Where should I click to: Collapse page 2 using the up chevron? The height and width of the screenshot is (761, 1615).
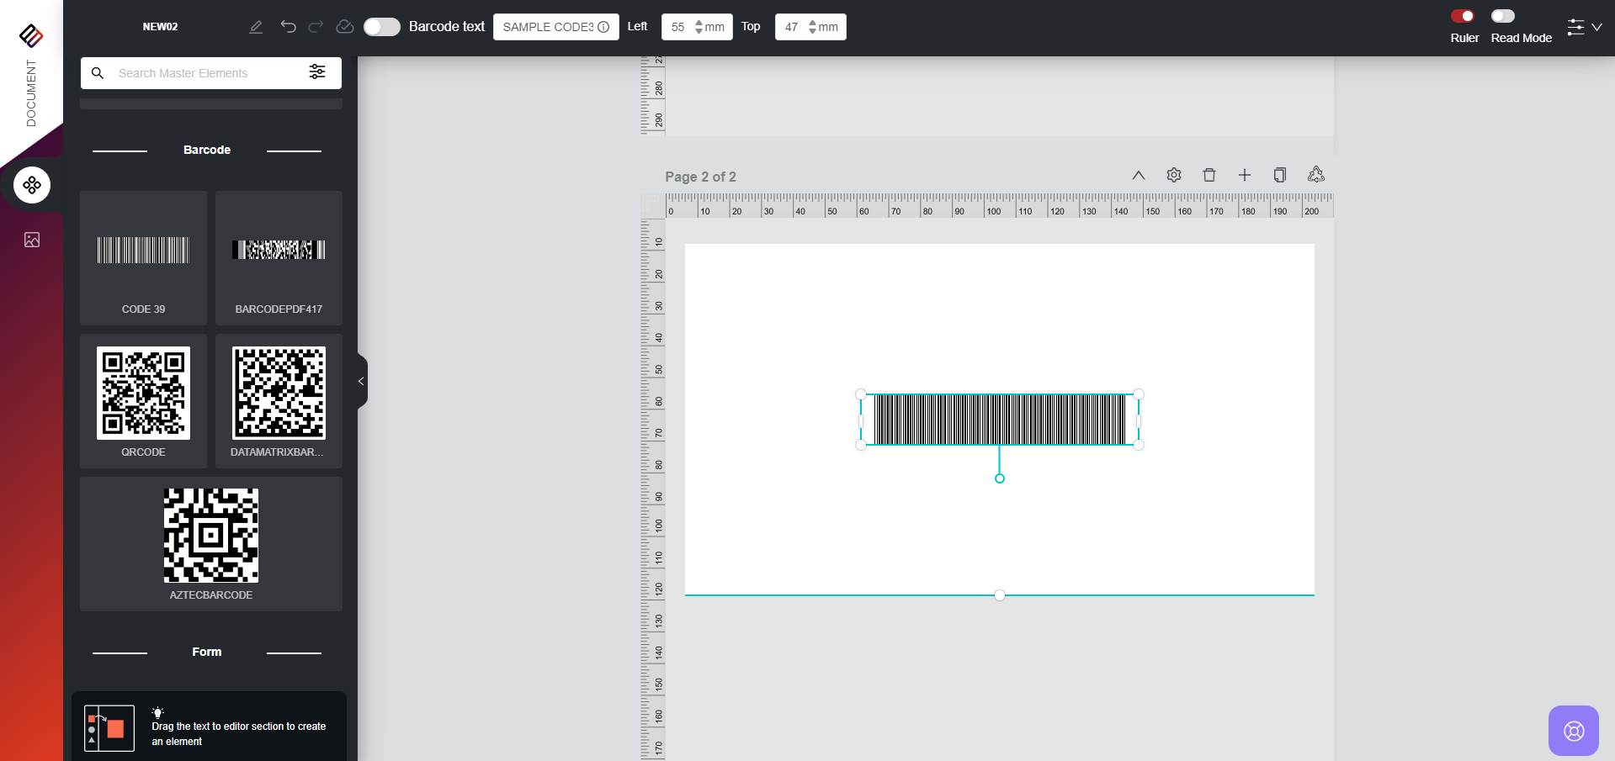click(1138, 175)
